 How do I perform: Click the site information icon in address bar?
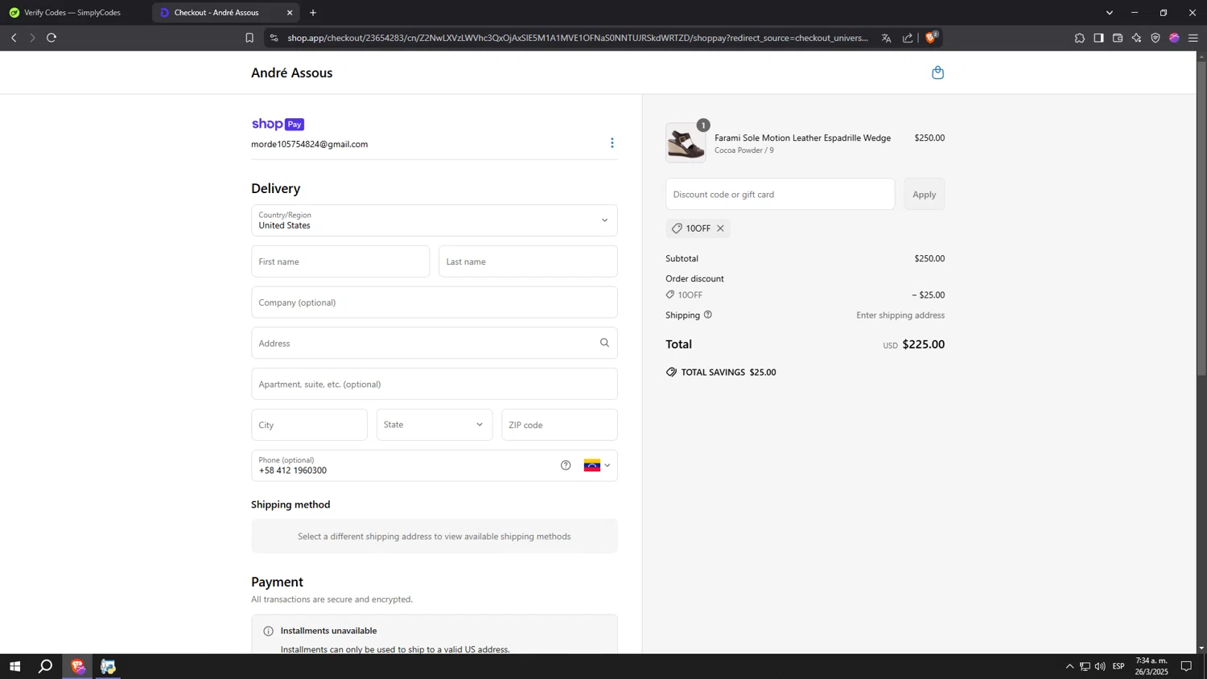pos(274,38)
